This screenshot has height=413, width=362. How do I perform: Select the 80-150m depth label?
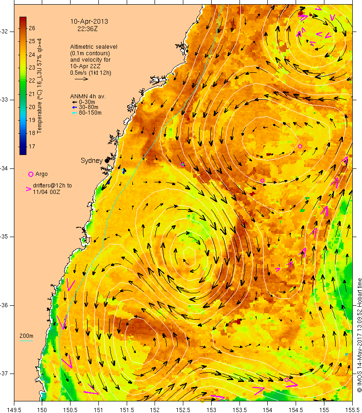pyautogui.click(x=90, y=113)
